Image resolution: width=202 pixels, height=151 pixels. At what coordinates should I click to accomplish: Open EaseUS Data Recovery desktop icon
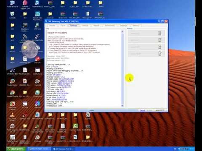pos(37,16)
